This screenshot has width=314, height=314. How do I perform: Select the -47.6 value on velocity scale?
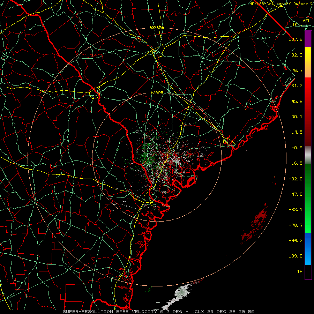tap(296, 194)
